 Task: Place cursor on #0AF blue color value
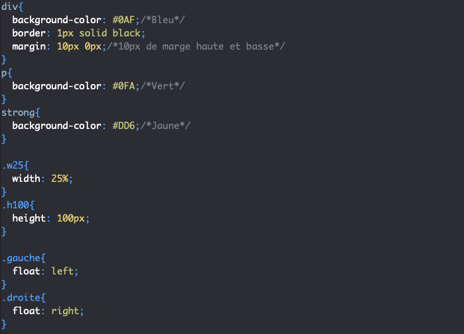pos(123,20)
